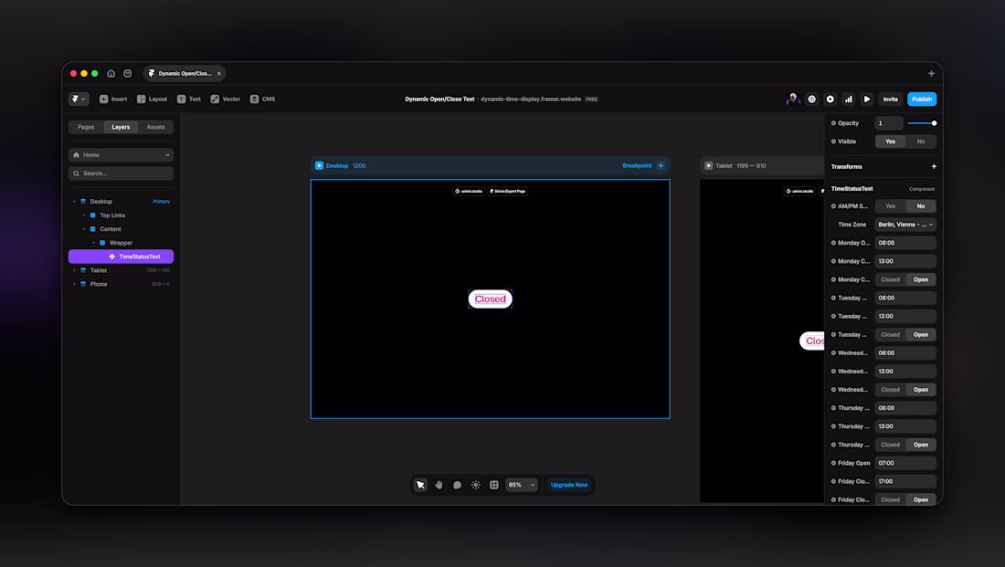1005x567 pixels.
Task: Edit the Friday Close 17:00 field
Action: pos(905,482)
